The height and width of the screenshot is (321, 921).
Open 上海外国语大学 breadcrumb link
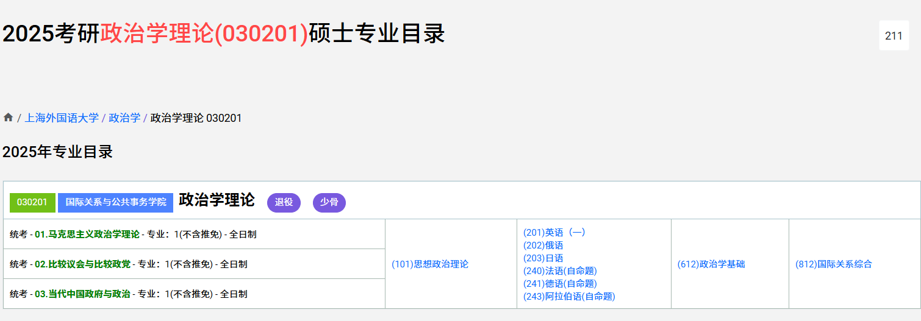tap(62, 118)
